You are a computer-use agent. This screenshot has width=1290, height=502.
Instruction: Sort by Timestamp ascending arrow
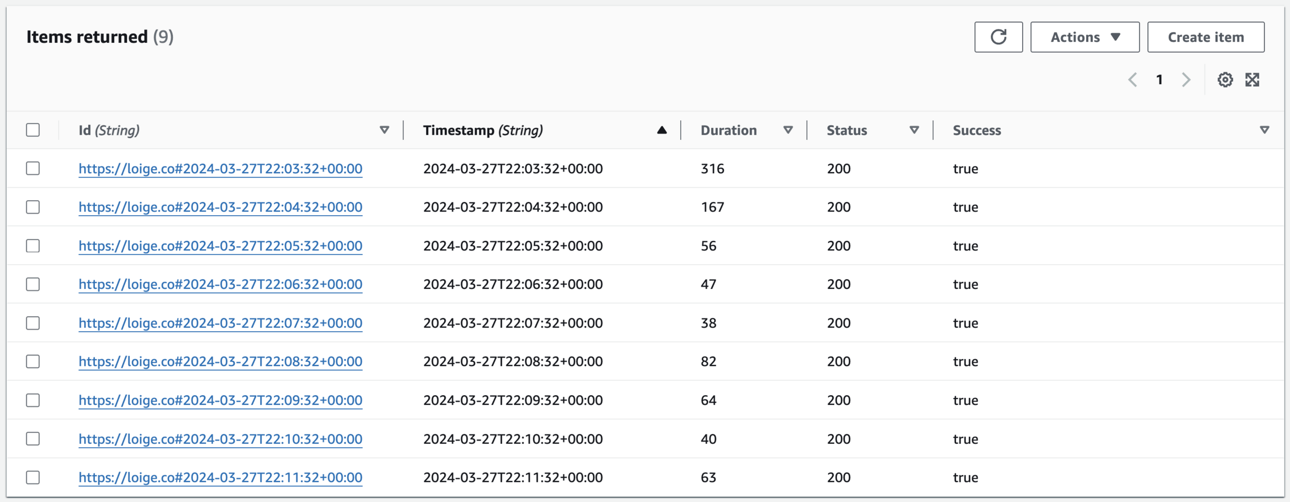(662, 130)
